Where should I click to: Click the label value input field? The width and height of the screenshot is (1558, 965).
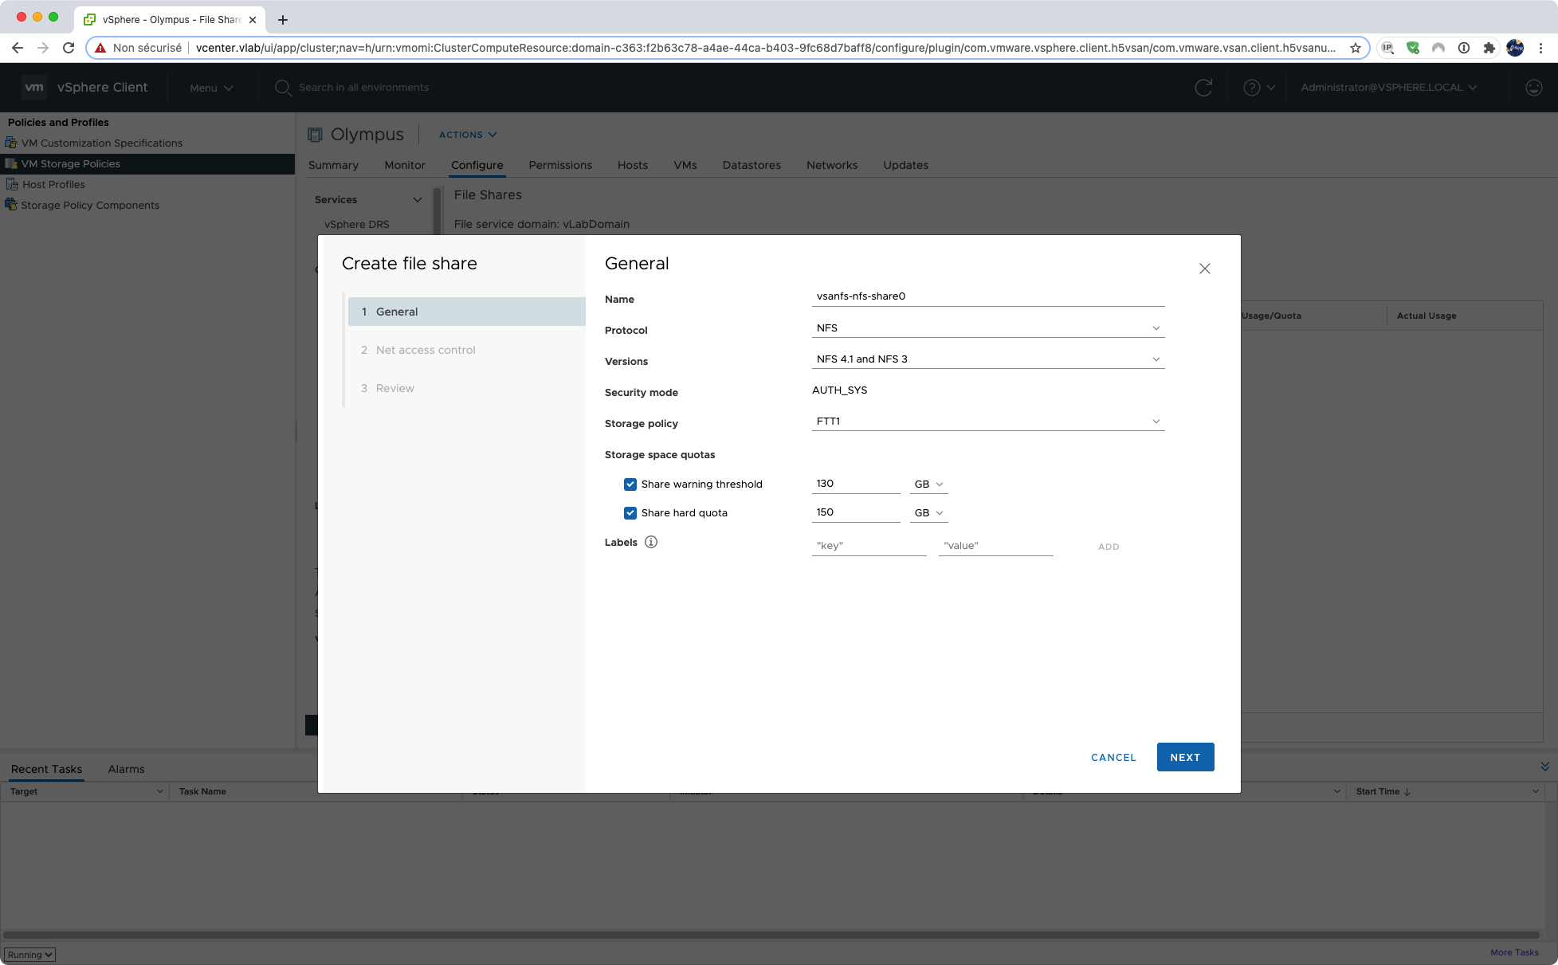[x=996, y=546]
